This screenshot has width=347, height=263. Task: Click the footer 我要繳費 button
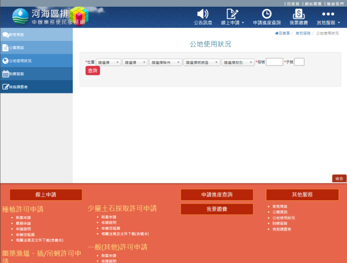coord(217,209)
